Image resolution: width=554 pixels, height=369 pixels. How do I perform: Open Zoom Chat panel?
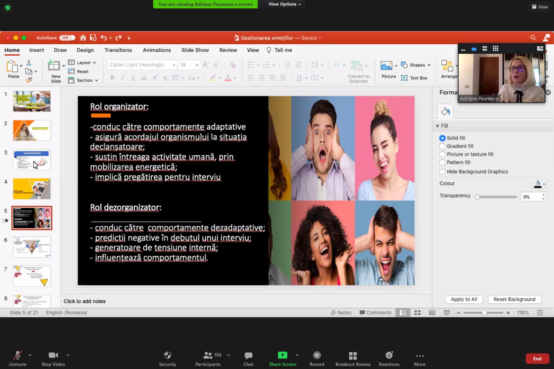click(248, 359)
